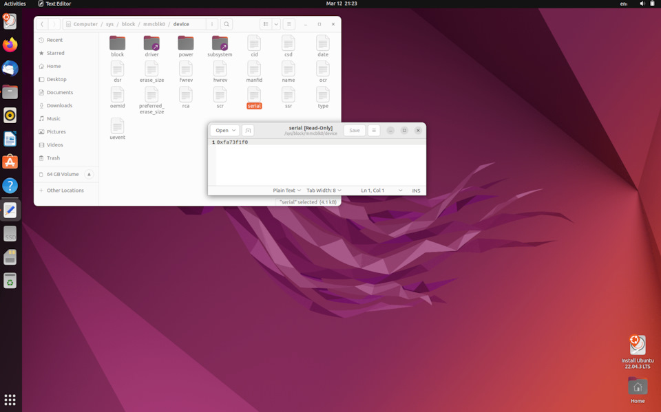The image size is (661, 412).
Task: Navigate to sys in path bar
Action: [x=109, y=24]
